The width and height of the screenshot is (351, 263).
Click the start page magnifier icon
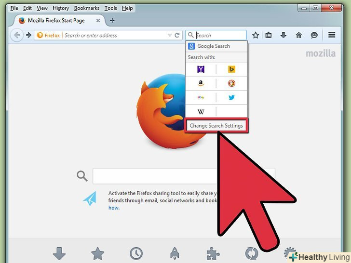82,176
